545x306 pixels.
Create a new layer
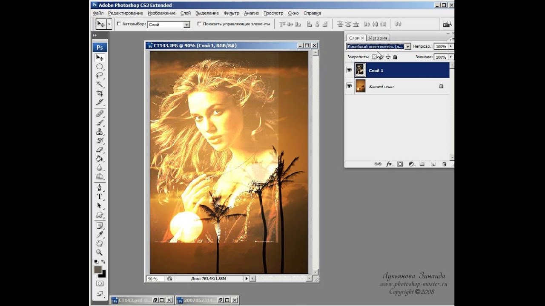click(x=433, y=164)
